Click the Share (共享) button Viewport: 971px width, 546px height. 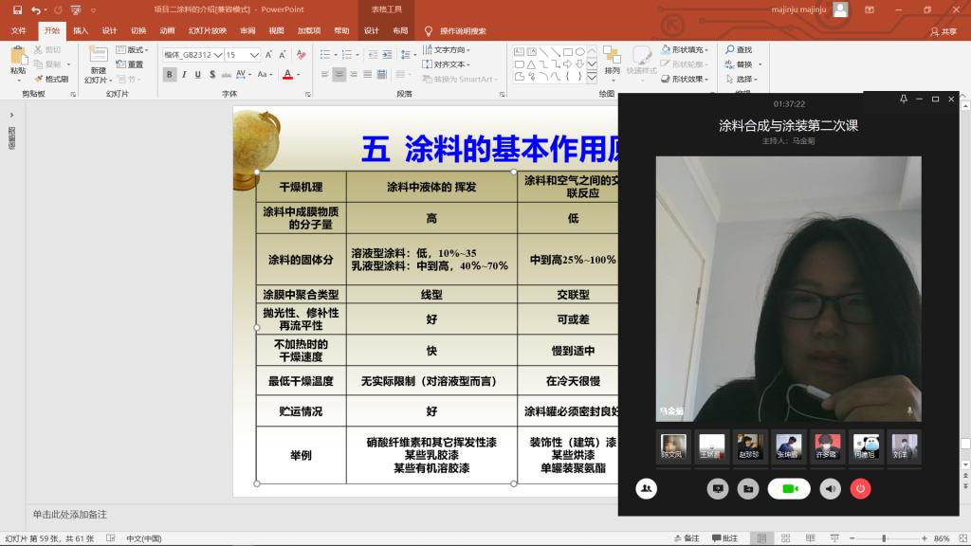pos(944,30)
